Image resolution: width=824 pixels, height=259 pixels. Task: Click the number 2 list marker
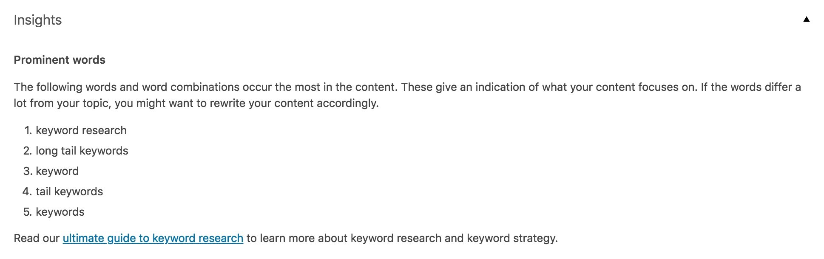click(28, 151)
